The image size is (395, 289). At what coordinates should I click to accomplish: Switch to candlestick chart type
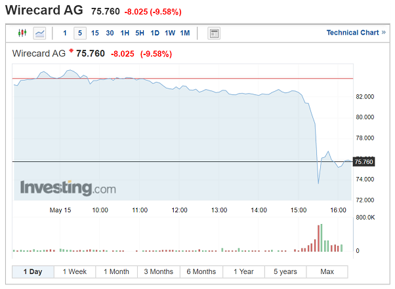[23, 33]
